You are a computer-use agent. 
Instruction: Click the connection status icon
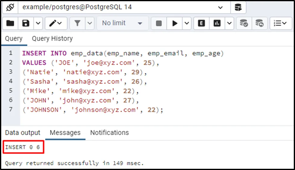[11, 7]
